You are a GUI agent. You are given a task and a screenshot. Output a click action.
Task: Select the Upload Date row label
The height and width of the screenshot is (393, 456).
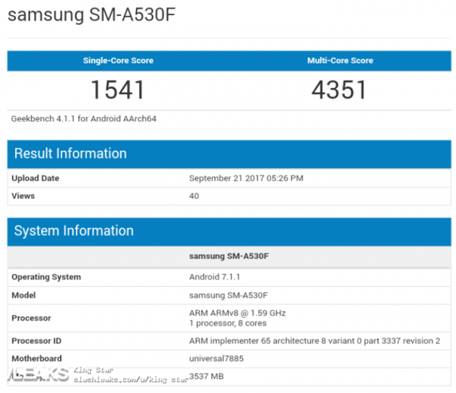(35, 178)
